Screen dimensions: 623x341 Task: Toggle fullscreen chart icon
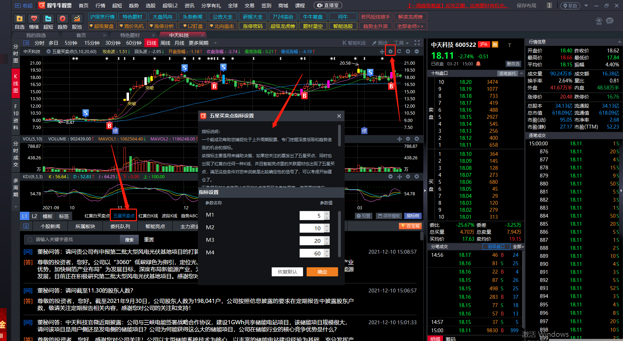(417, 43)
